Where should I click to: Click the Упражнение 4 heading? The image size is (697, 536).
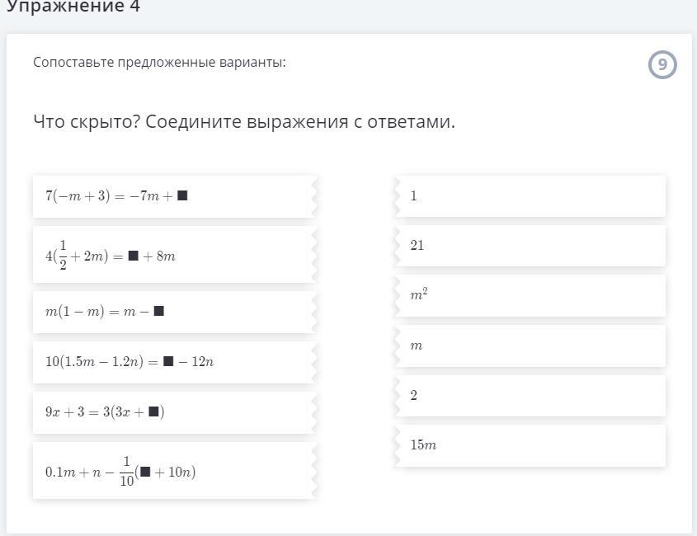pyautogui.click(x=73, y=7)
